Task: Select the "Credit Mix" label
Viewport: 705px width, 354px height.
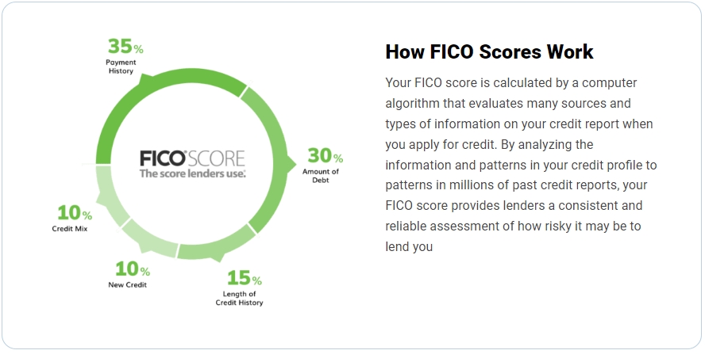Action: tap(69, 228)
